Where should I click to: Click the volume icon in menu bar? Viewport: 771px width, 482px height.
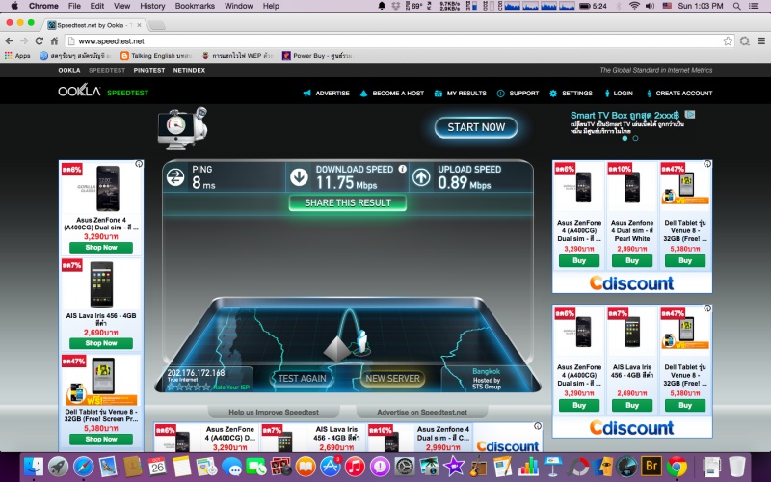650,6
